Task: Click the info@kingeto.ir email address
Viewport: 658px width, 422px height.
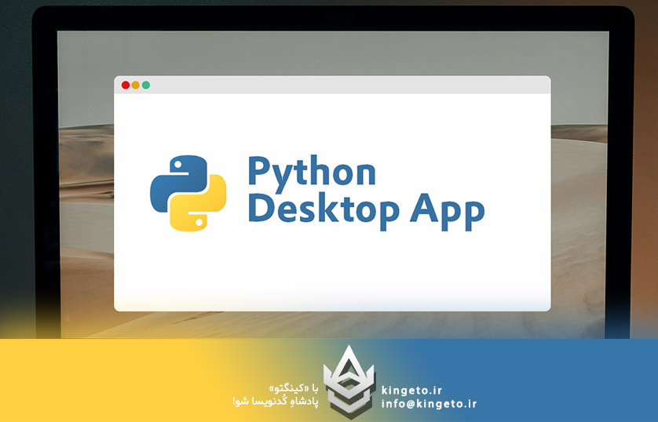Action: [x=429, y=404]
